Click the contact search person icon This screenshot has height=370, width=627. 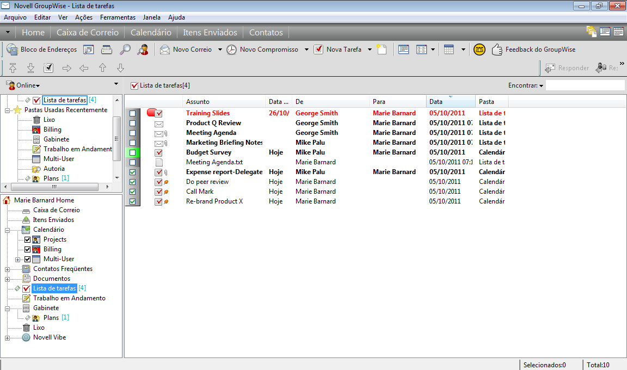(x=143, y=50)
